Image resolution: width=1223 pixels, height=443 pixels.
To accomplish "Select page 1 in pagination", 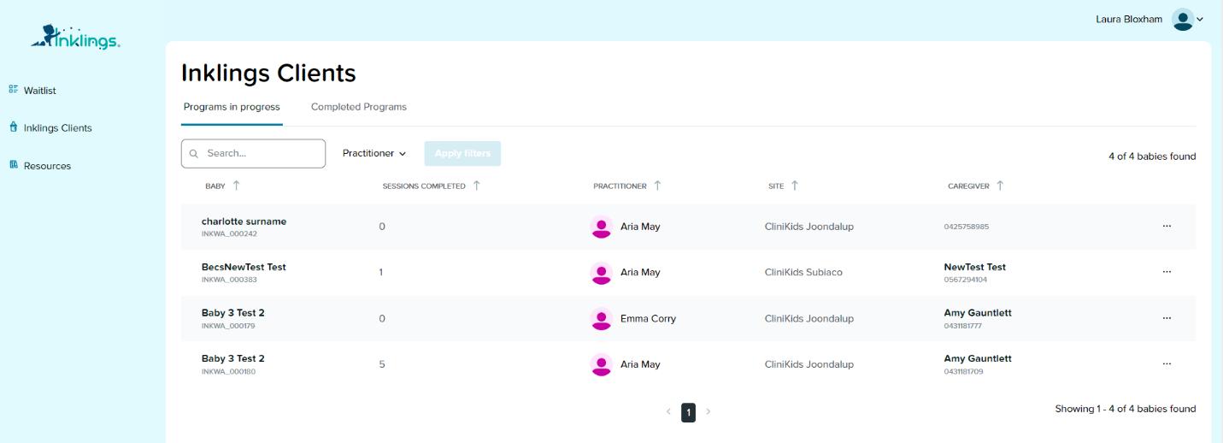I will click(x=688, y=412).
